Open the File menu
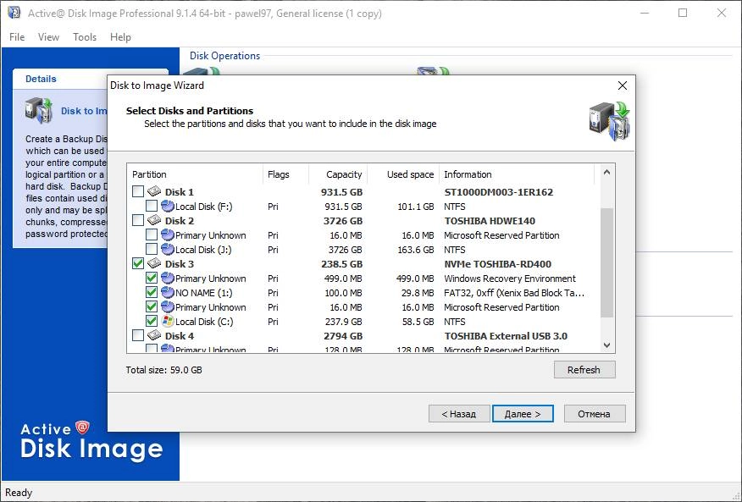The height and width of the screenshot is (502, 742). point(17,37)
